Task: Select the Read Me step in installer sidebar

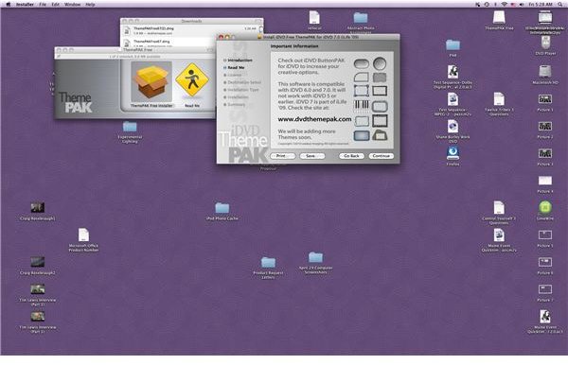Action: (236, 68)
